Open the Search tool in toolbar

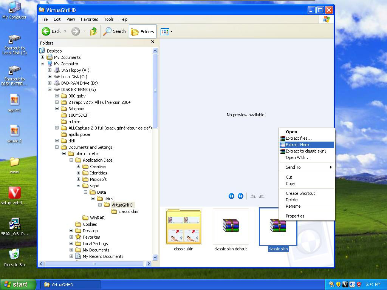[x=115, y=31]
